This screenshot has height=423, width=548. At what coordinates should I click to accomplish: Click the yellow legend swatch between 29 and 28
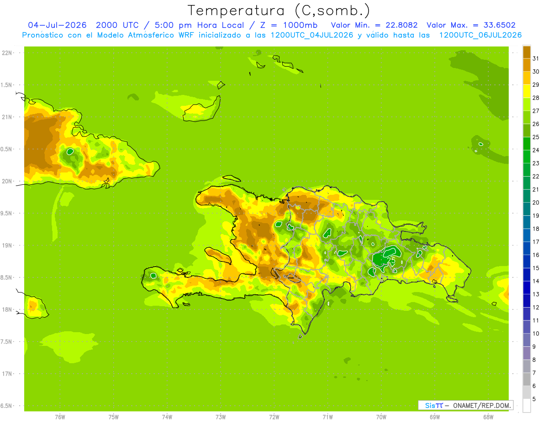pyautogui.click(x=527, y=91)
